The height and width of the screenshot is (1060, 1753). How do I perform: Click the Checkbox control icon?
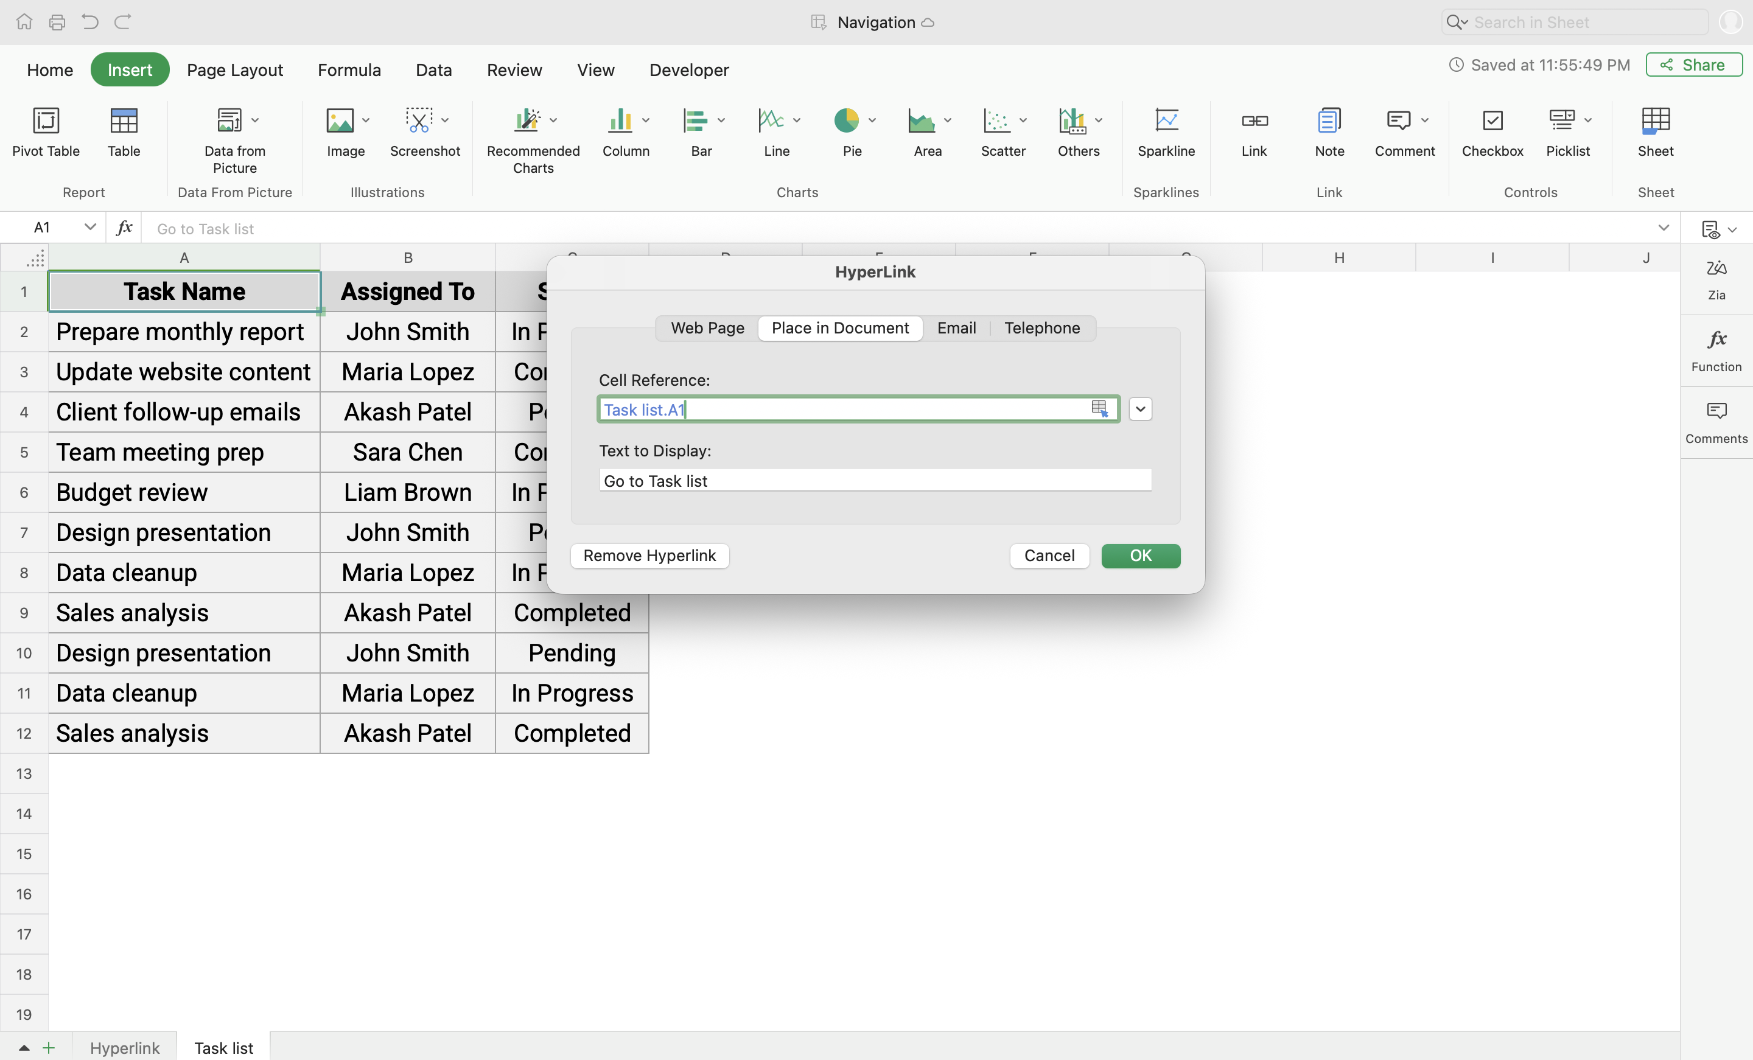[1492, 121]
